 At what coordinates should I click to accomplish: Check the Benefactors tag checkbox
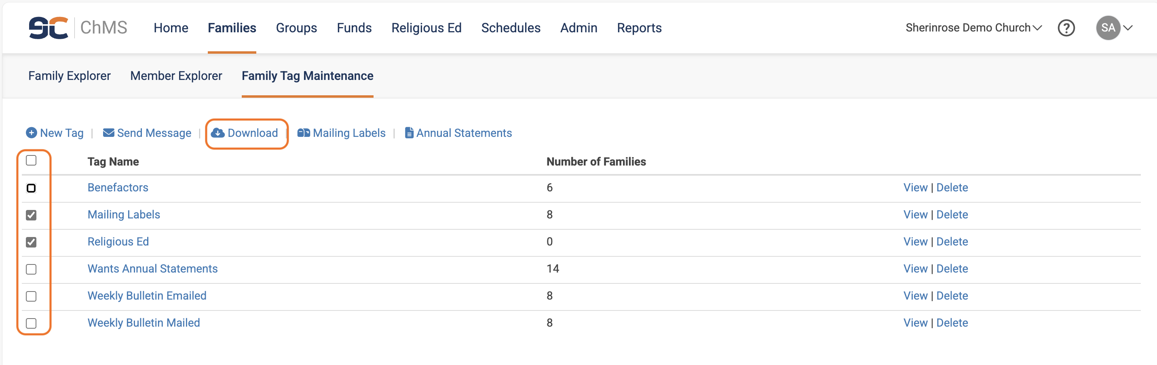pos(31,188)
